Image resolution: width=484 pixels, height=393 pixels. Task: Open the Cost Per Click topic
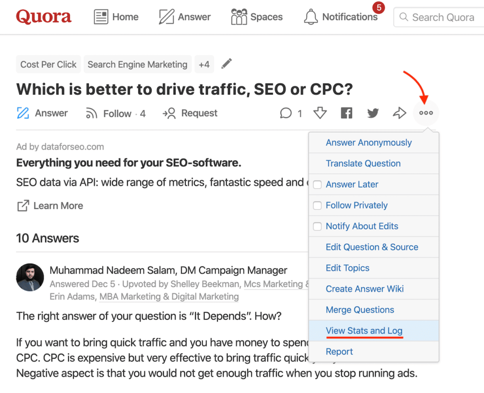click(x=49, y=64)
